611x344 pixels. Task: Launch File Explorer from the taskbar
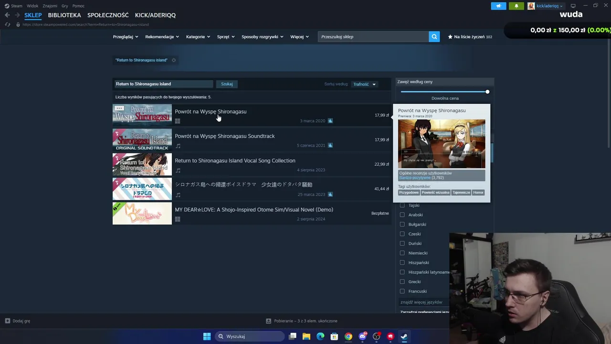click(x=306, y=336)
